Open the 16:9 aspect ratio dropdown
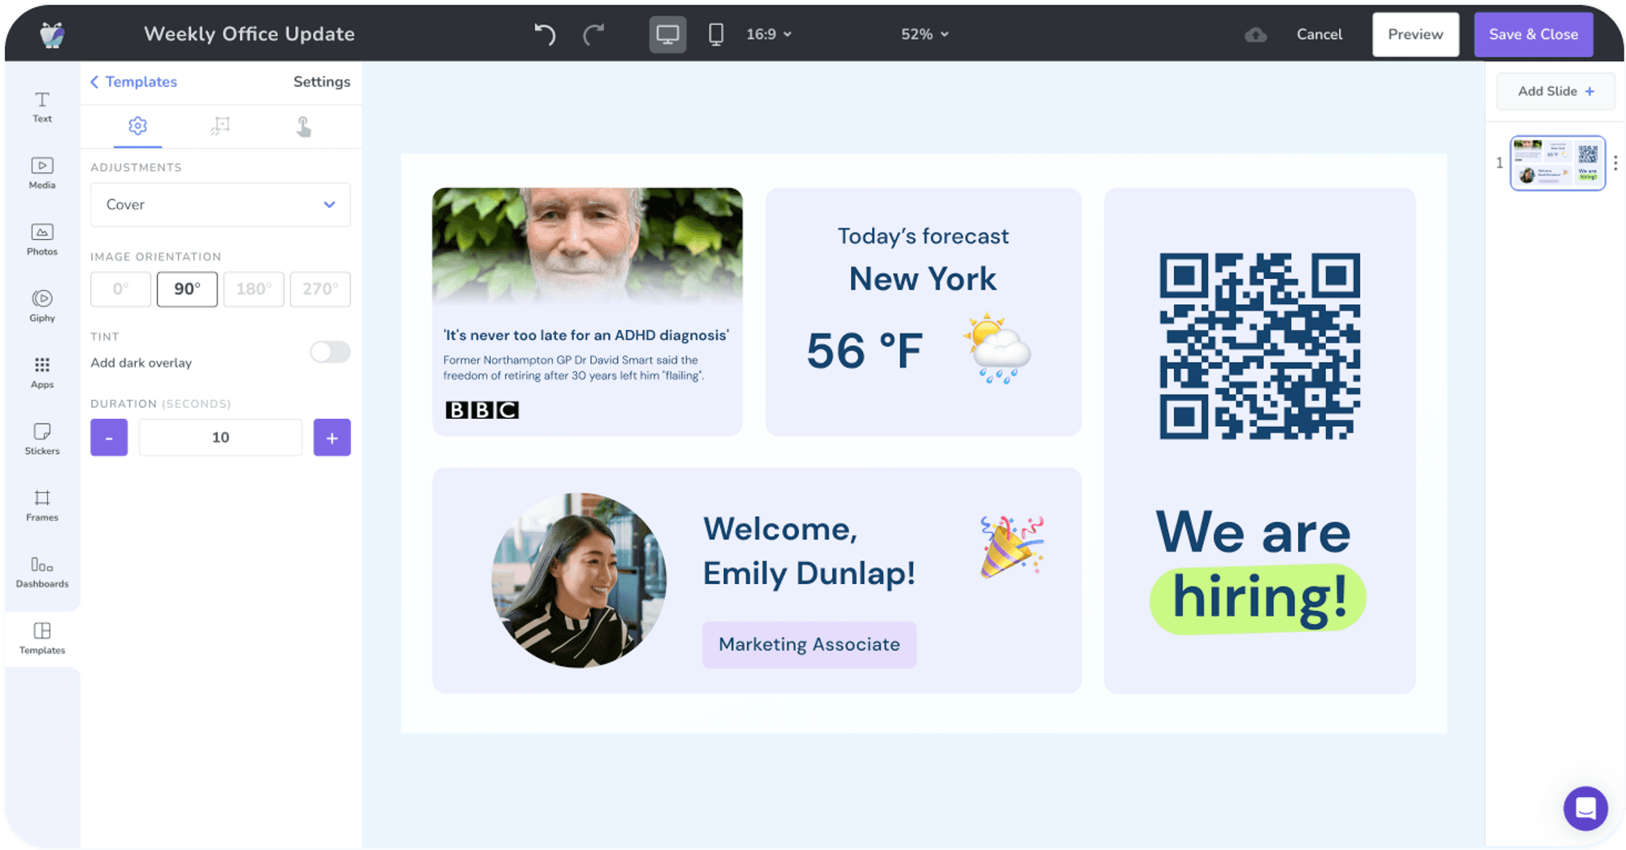 767,34
